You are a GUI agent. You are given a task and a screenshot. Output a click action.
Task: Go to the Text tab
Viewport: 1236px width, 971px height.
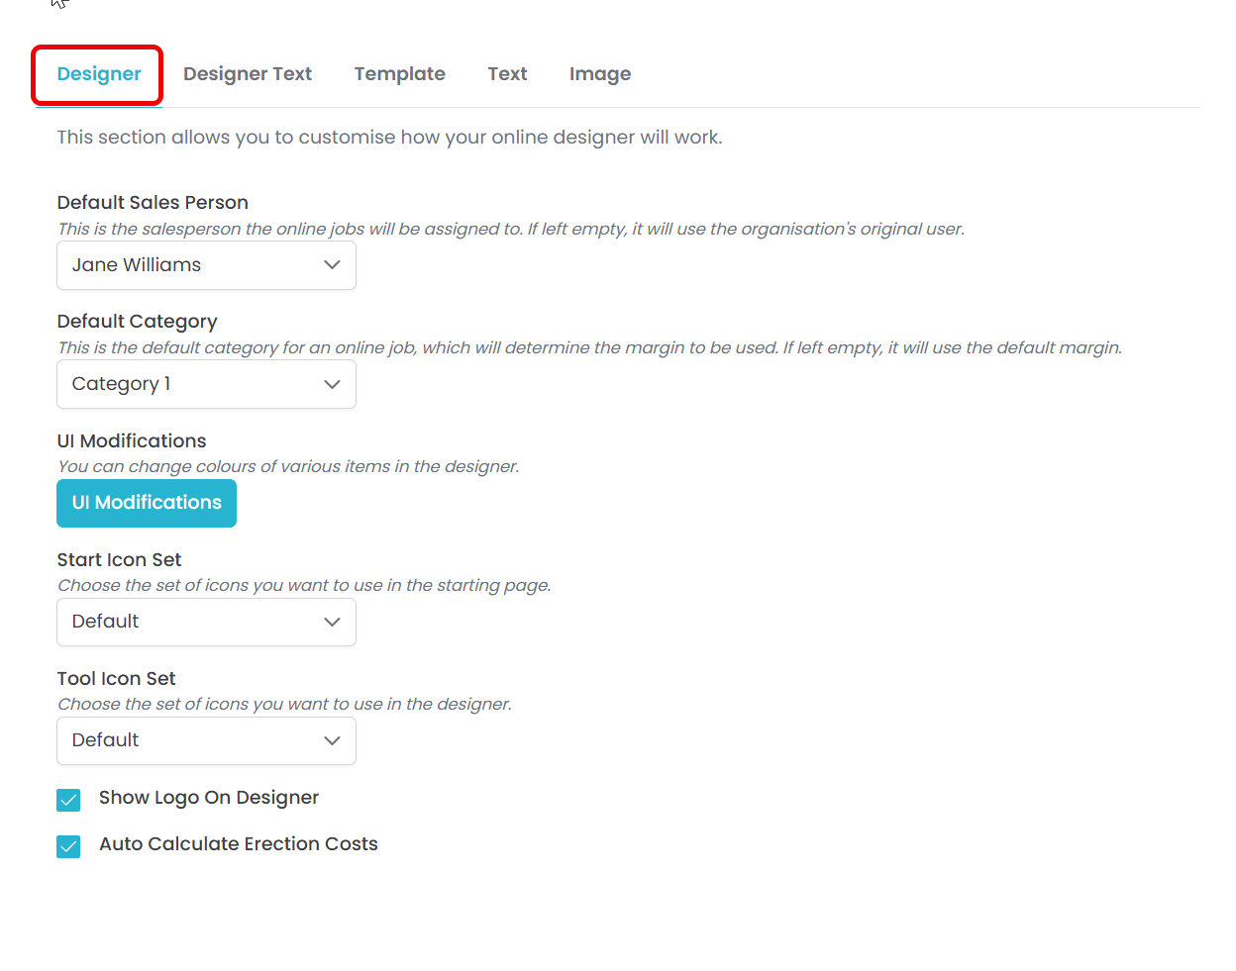click(507, 74)
